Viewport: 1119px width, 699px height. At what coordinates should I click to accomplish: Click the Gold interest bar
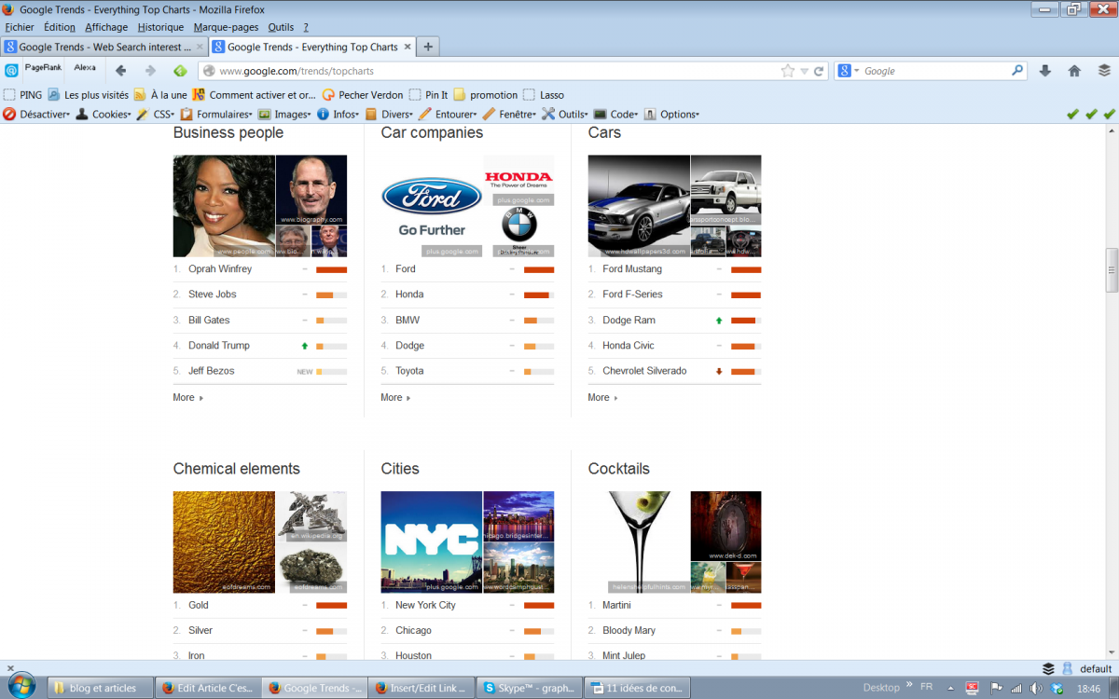tap(331, 606)
